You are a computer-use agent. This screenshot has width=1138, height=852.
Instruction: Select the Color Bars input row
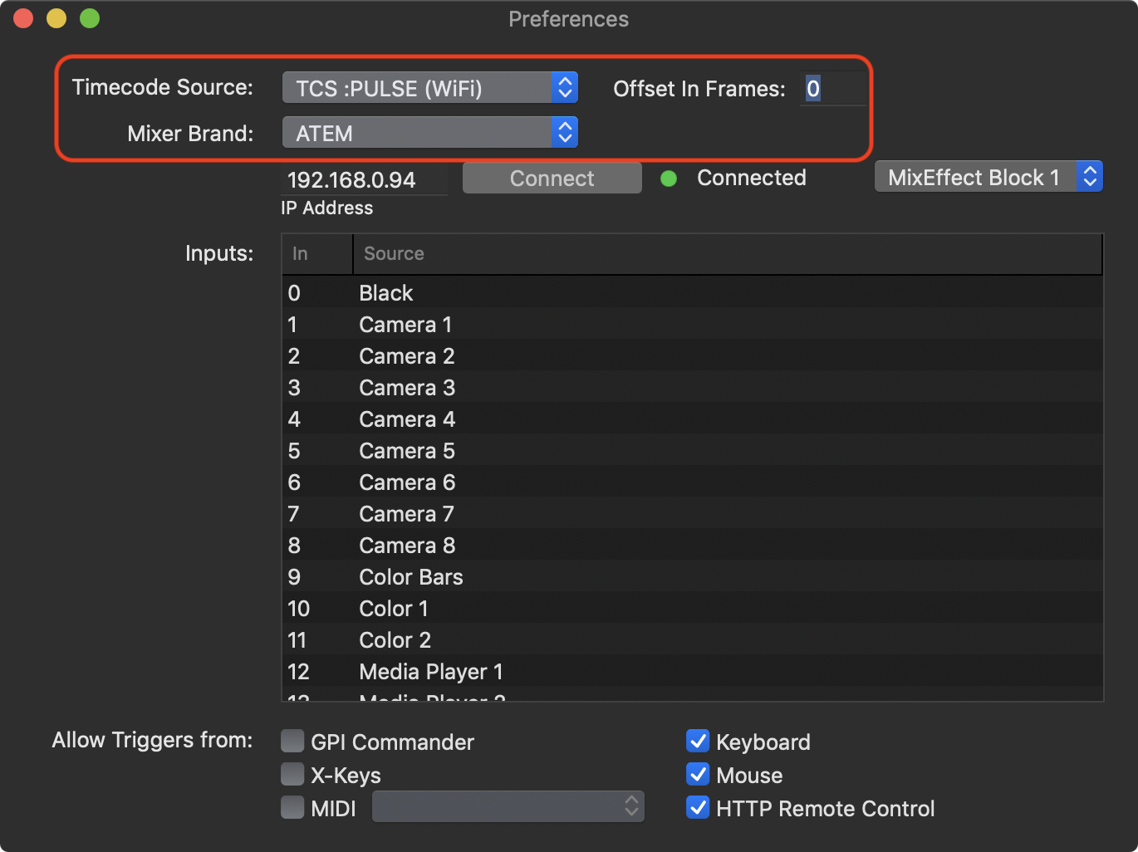(x=692, y=577)
